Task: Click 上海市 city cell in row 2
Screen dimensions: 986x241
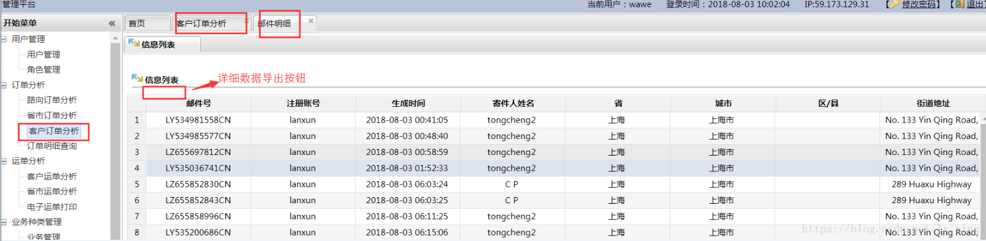Action: point(722,136)
